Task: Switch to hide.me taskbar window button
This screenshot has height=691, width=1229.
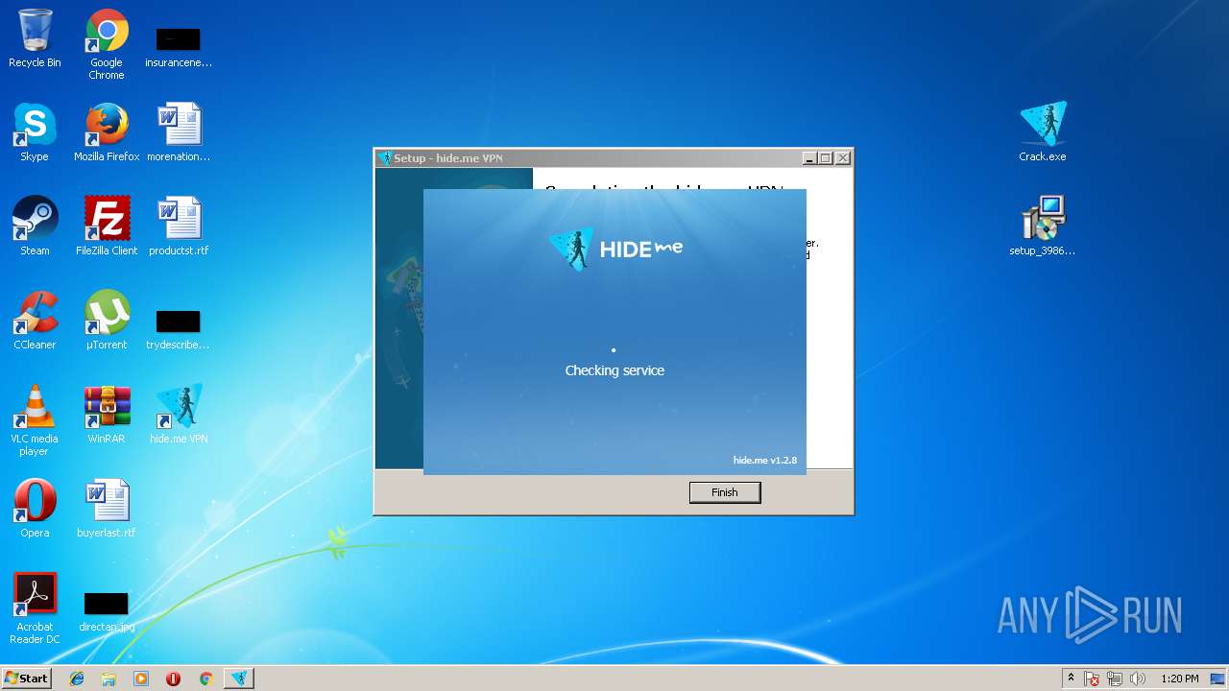Action: click(239, 679)
